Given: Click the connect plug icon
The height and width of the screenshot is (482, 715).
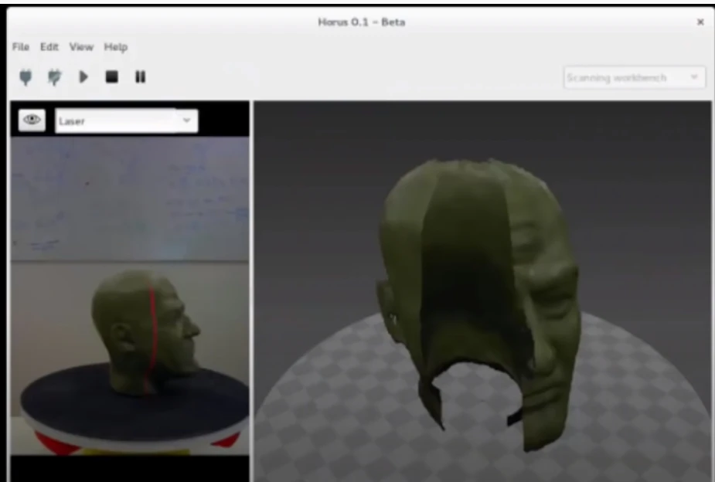Looking at the screenshot, I should tap(26, 77).
